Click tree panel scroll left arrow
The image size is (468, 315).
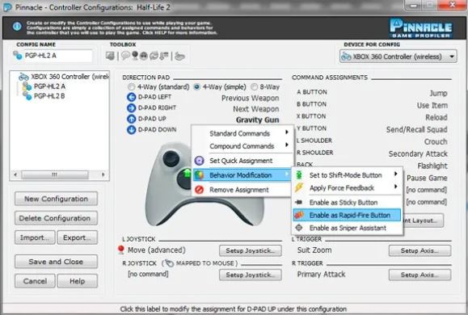pyautogui.click(x=15, y=174)
